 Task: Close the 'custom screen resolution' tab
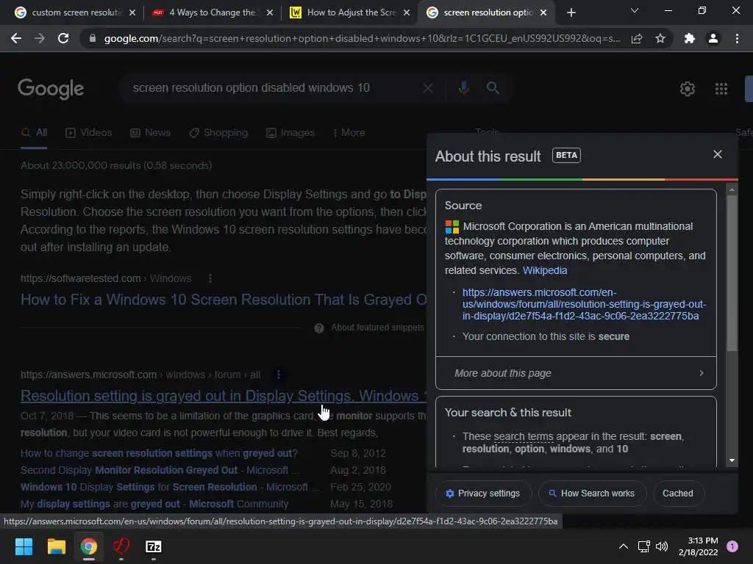pos(132,12)
